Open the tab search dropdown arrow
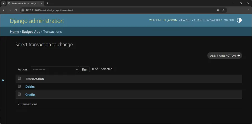Image resolution: width=252 pixels, height=124 pixels. [x=3, y=3]
